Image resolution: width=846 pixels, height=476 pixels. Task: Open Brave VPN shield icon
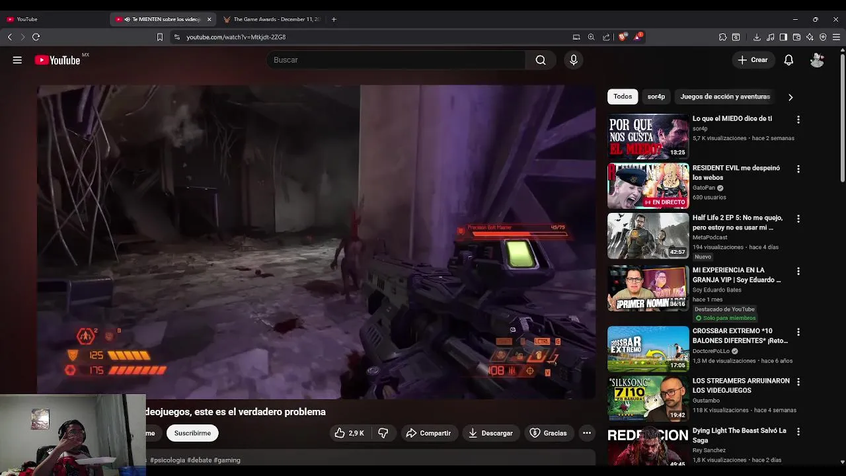point(823,37)
